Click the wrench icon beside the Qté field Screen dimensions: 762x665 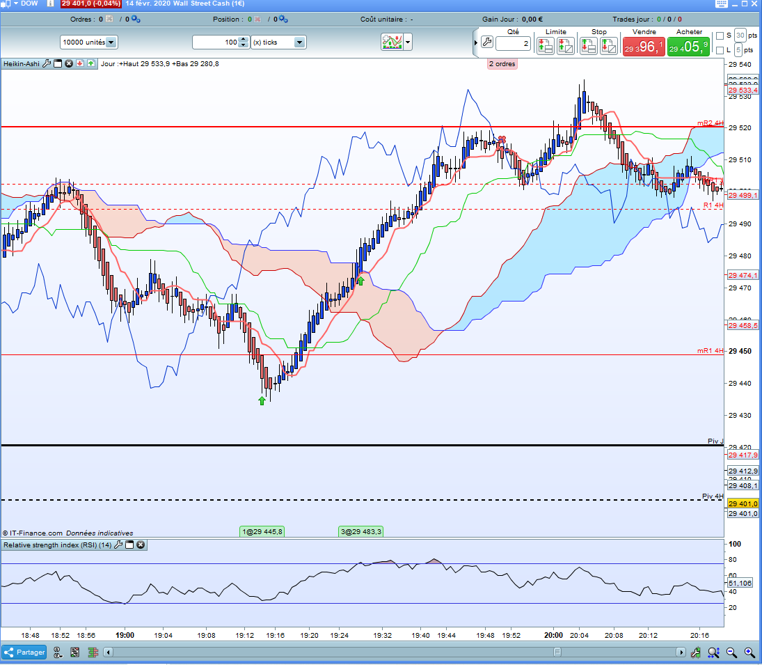pos(486,43)
